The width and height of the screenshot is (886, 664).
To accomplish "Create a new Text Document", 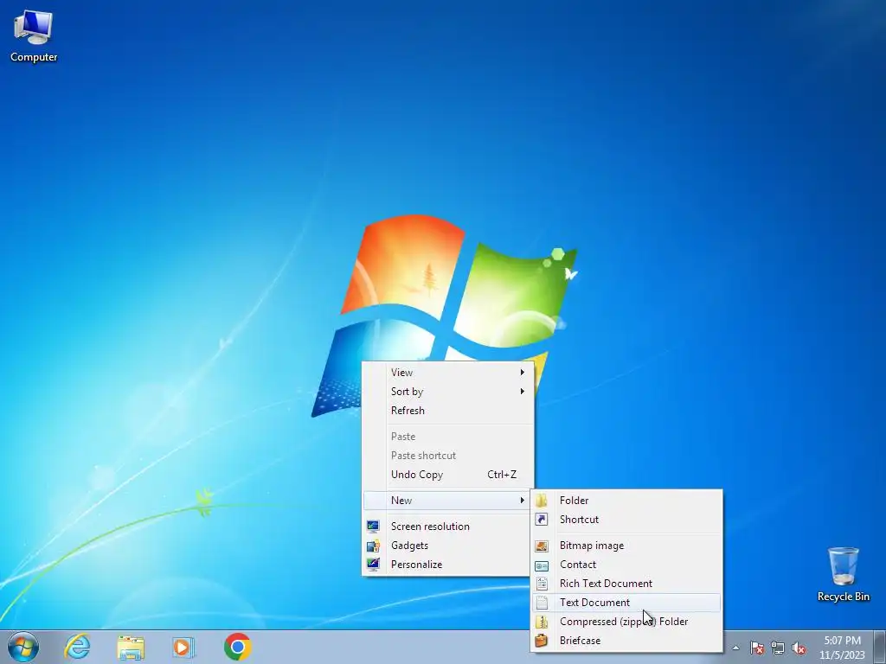I will (x=626, y=603).
